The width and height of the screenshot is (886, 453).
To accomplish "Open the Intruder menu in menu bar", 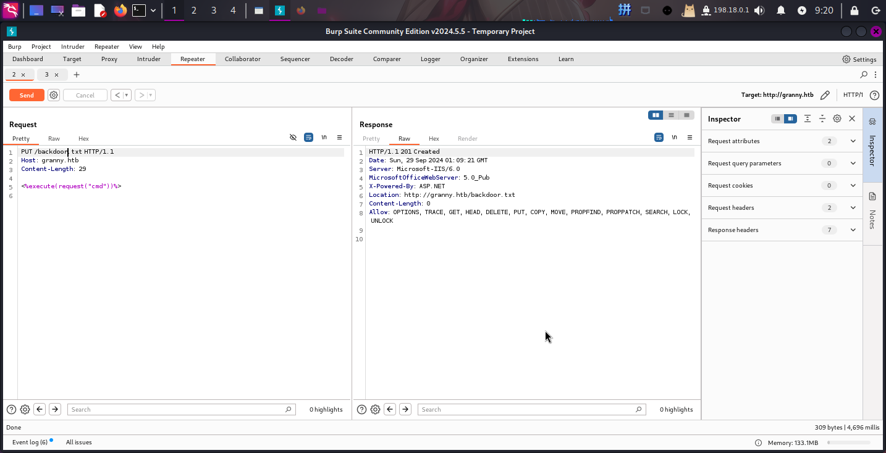I will tap(73, 47).
